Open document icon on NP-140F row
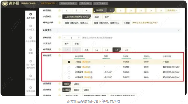Viewport: 188px width, 104px height. click(x=91, y=72)
